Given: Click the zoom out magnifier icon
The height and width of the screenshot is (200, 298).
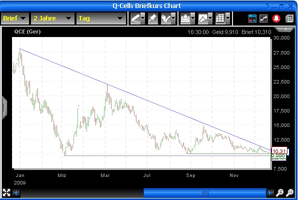Looking at the screenshot, I should tap(280, 193).
